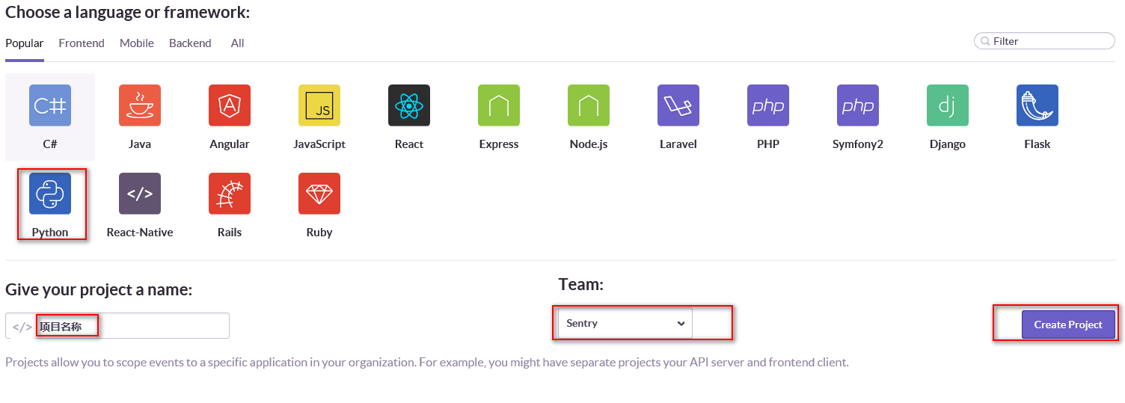
Task: Switch to the Frontend tab
Action: coord(82,43)
